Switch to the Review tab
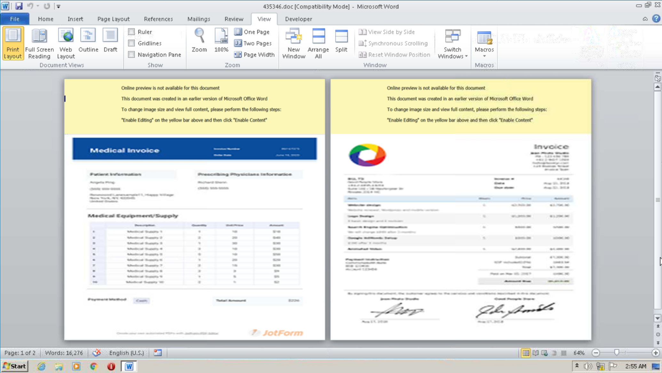The width and height of the screenshot is (662, 373). (234, 19)
